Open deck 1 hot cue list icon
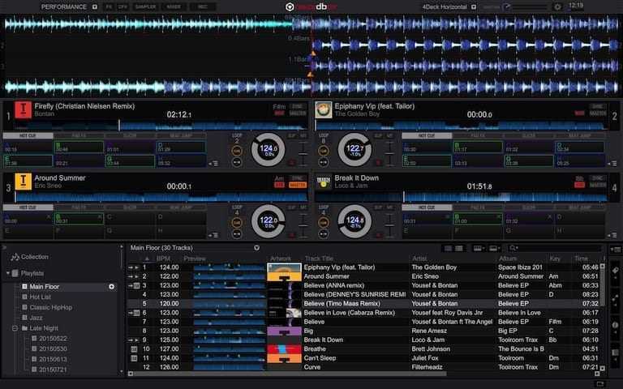This screenshot has height=389, width=623. pyautogui.click(x=214, y=163)
